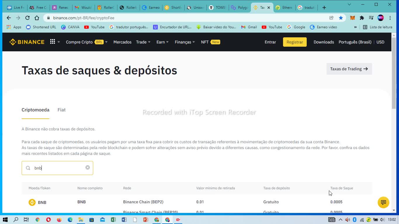
Task: Click Binance Chain (BEP2) network cell
Action: coord(143,202)
